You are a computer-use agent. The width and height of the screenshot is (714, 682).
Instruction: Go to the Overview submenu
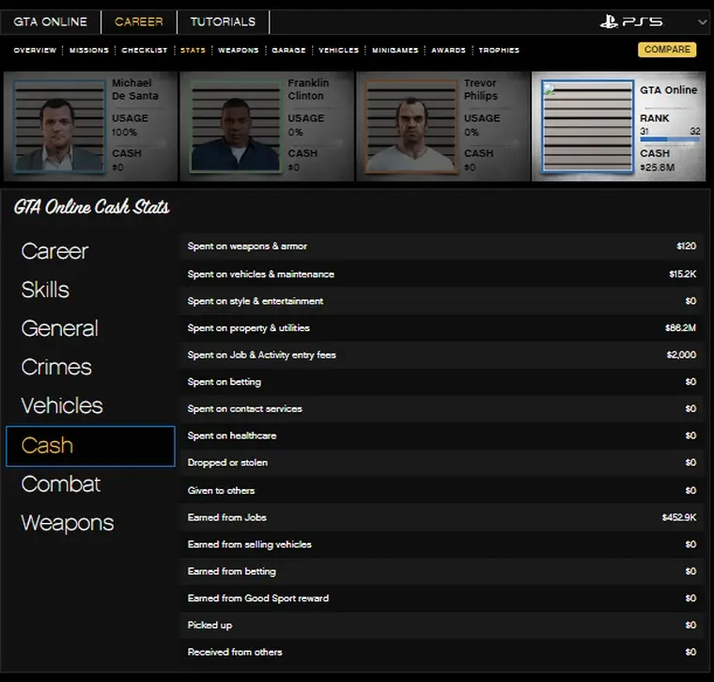pyautogui.click(x=35, y=50)
